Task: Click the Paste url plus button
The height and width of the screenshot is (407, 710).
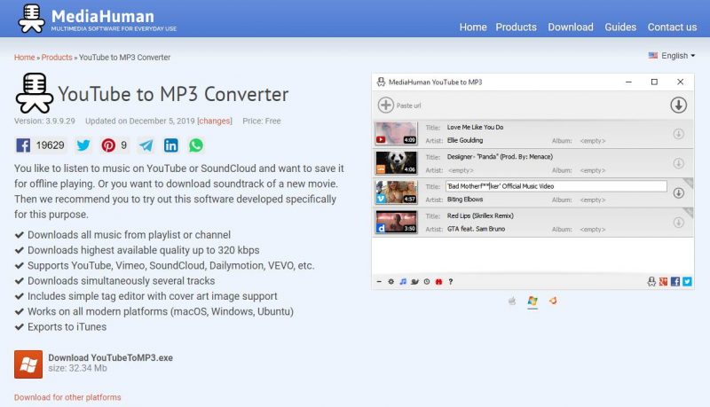Action: pyautogui.click(x=386, y=105)
